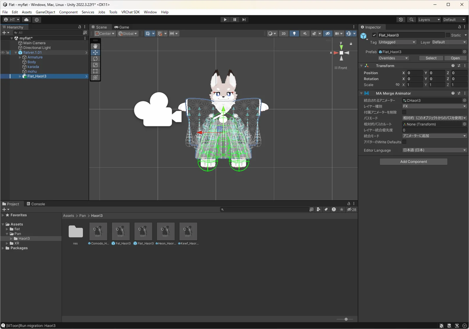Select the Move tool

click(95, 53)
